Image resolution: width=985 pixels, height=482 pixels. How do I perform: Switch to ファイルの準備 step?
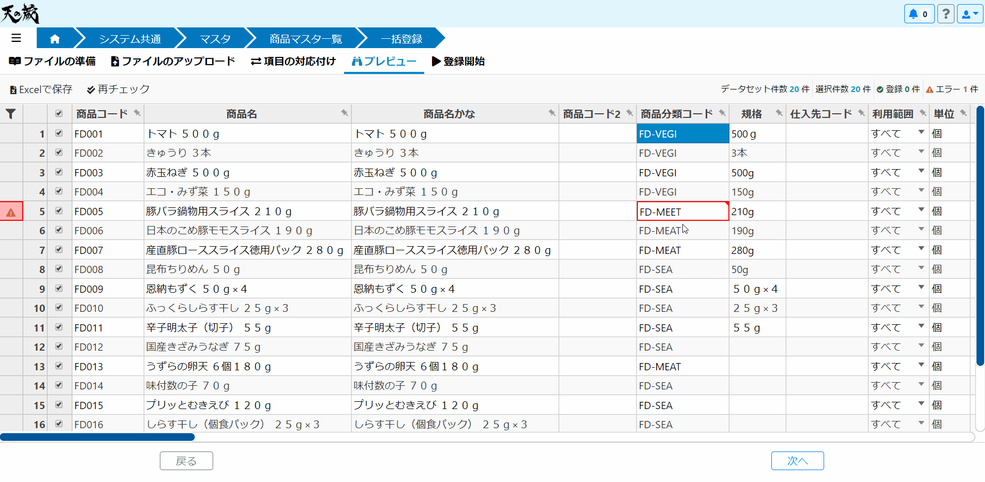coord(52,62)
